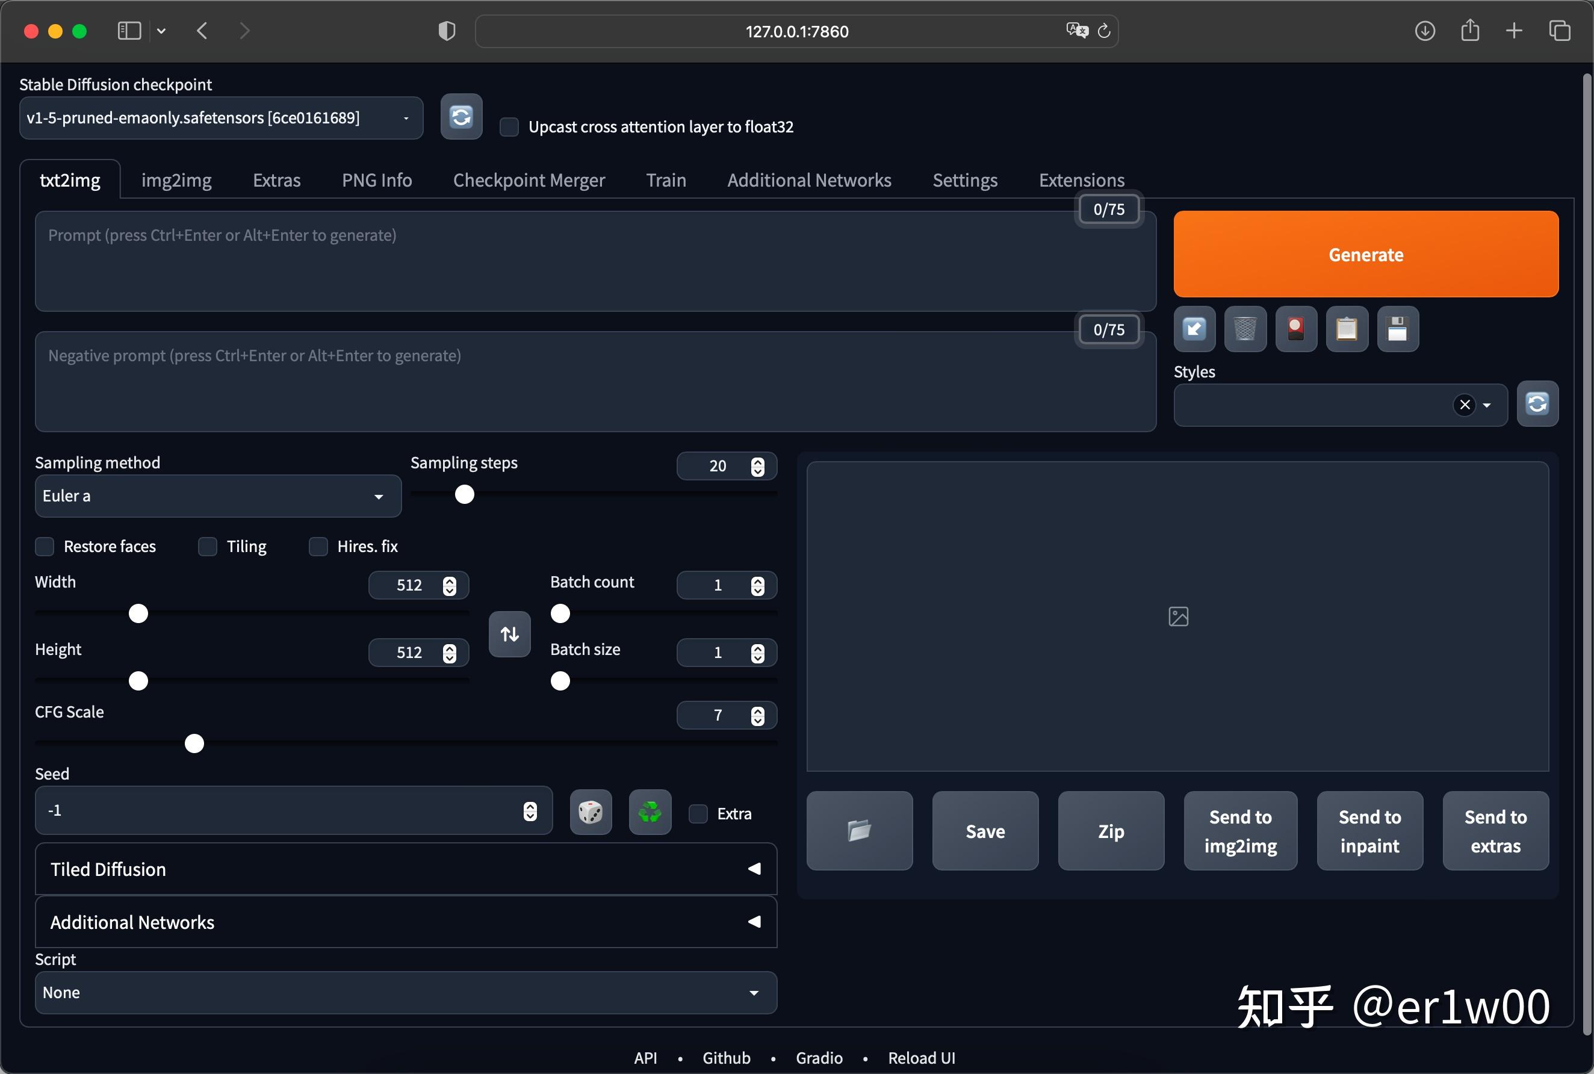Screen dimensions: 1594x1074
Task: Open the Settings tab
Action: point(965,180)
